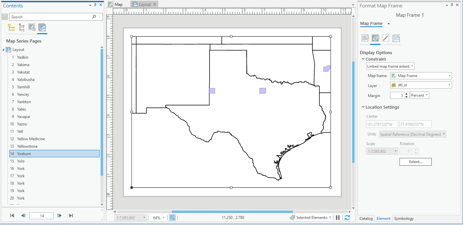Image resolution: width=463 pixels, height=225 pixels.
Task: Pause drawing of the layout
Action: (337, 218)
